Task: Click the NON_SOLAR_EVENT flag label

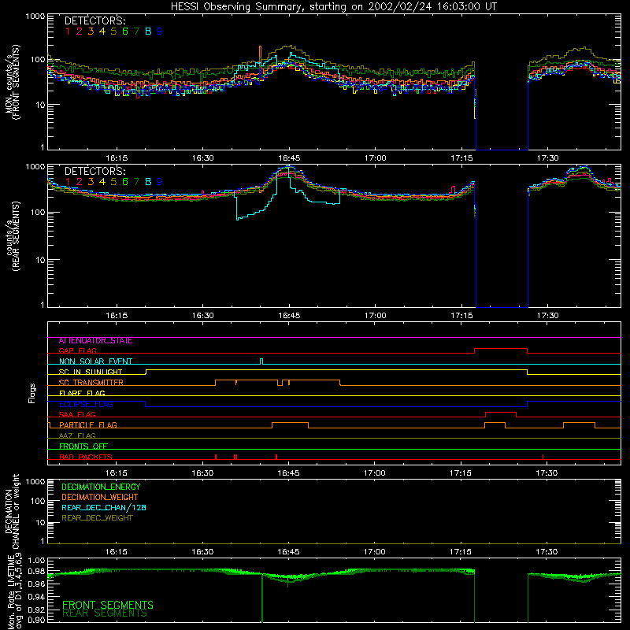Action: click(x=95, y=361)
